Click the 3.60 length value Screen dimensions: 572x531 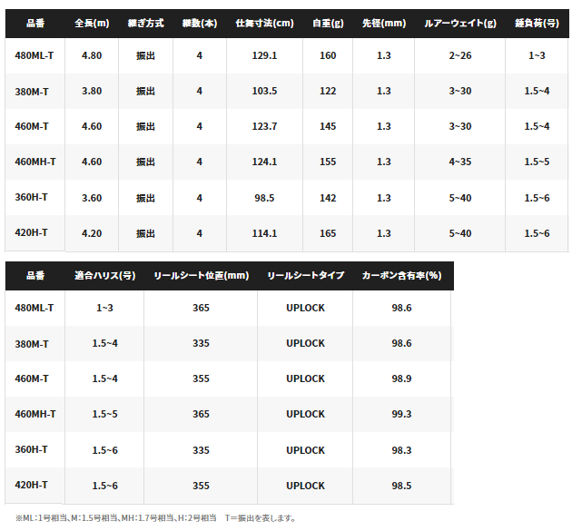[x=92, y=198]
